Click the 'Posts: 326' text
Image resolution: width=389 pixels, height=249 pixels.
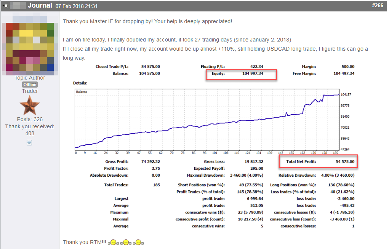30,119
